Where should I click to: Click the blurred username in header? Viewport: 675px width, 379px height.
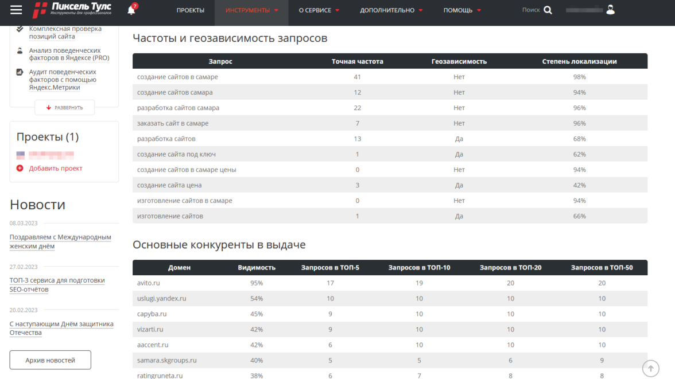584,10
